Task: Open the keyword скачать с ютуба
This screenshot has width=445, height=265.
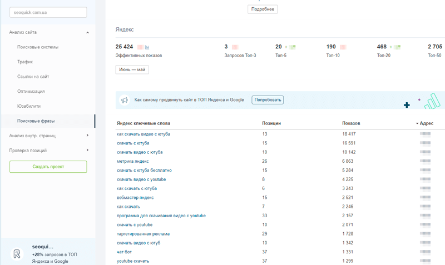Action: point(133,143)
